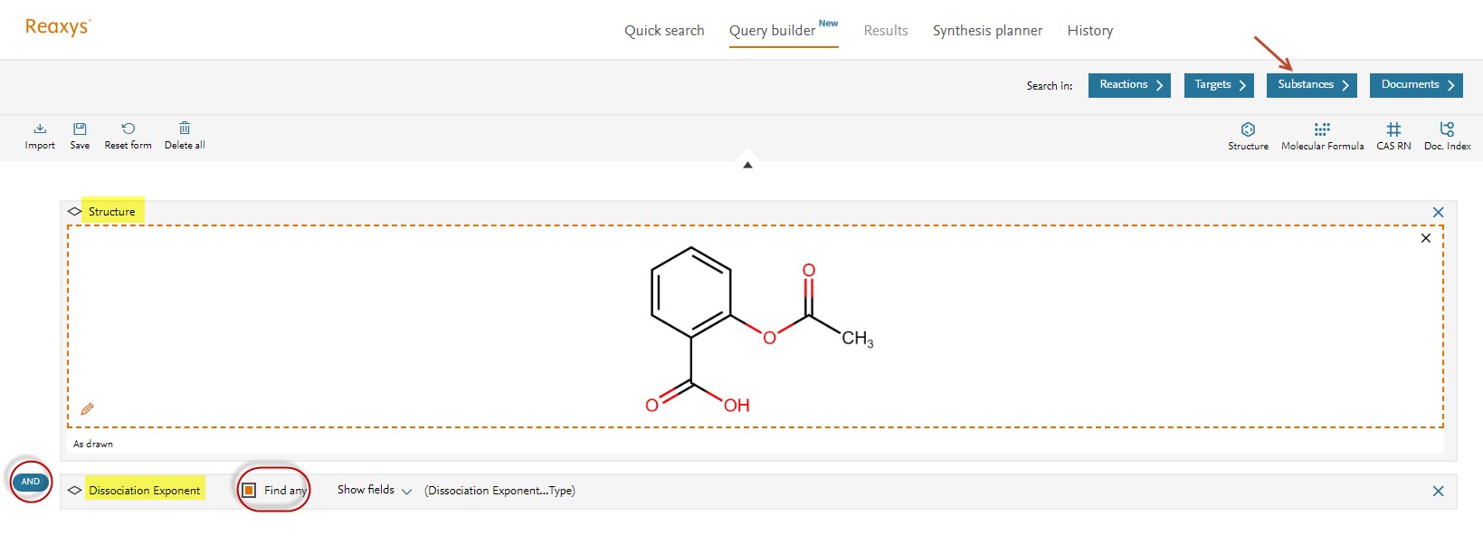Open the Doc. Index field
The height and width of the screenshot is (536, 1483).
[x=1447, y=129]
